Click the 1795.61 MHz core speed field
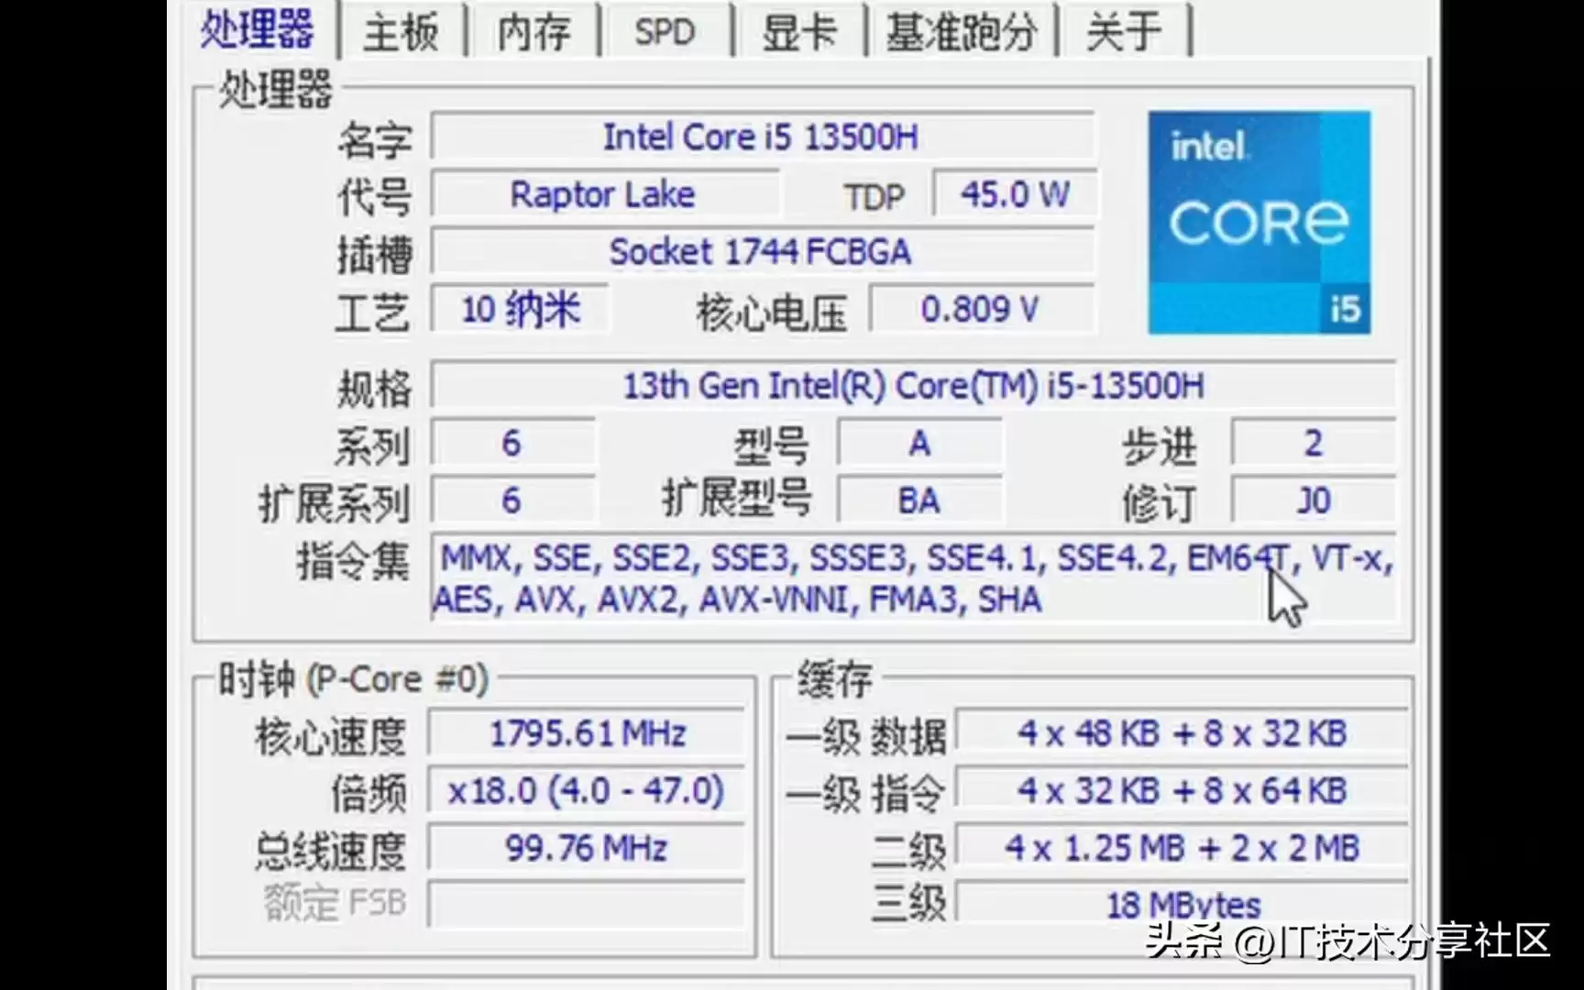 pos(587,732)
